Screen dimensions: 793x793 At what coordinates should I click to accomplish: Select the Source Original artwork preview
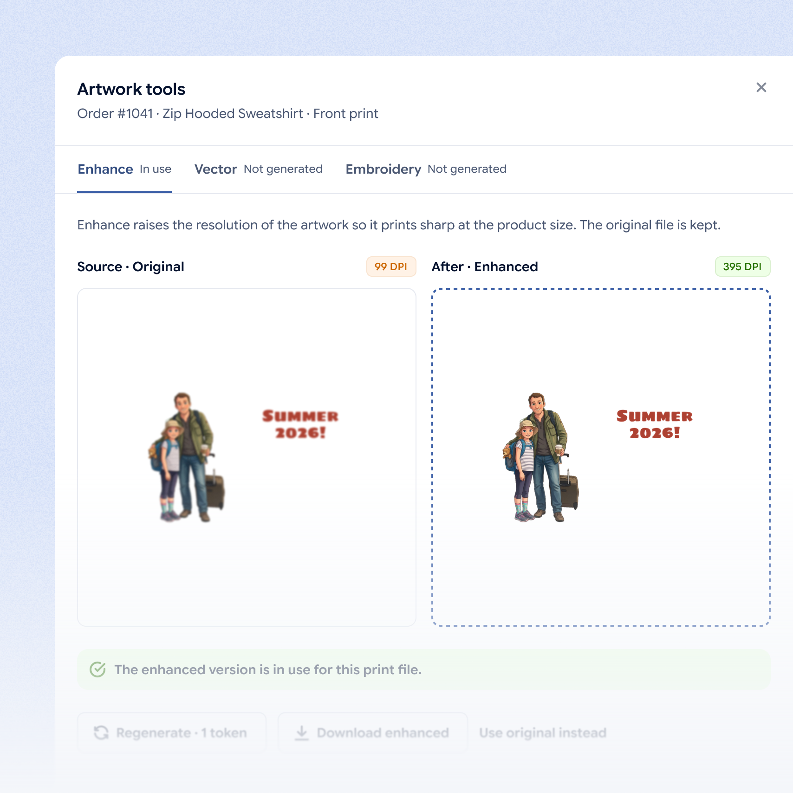[247, 457]
